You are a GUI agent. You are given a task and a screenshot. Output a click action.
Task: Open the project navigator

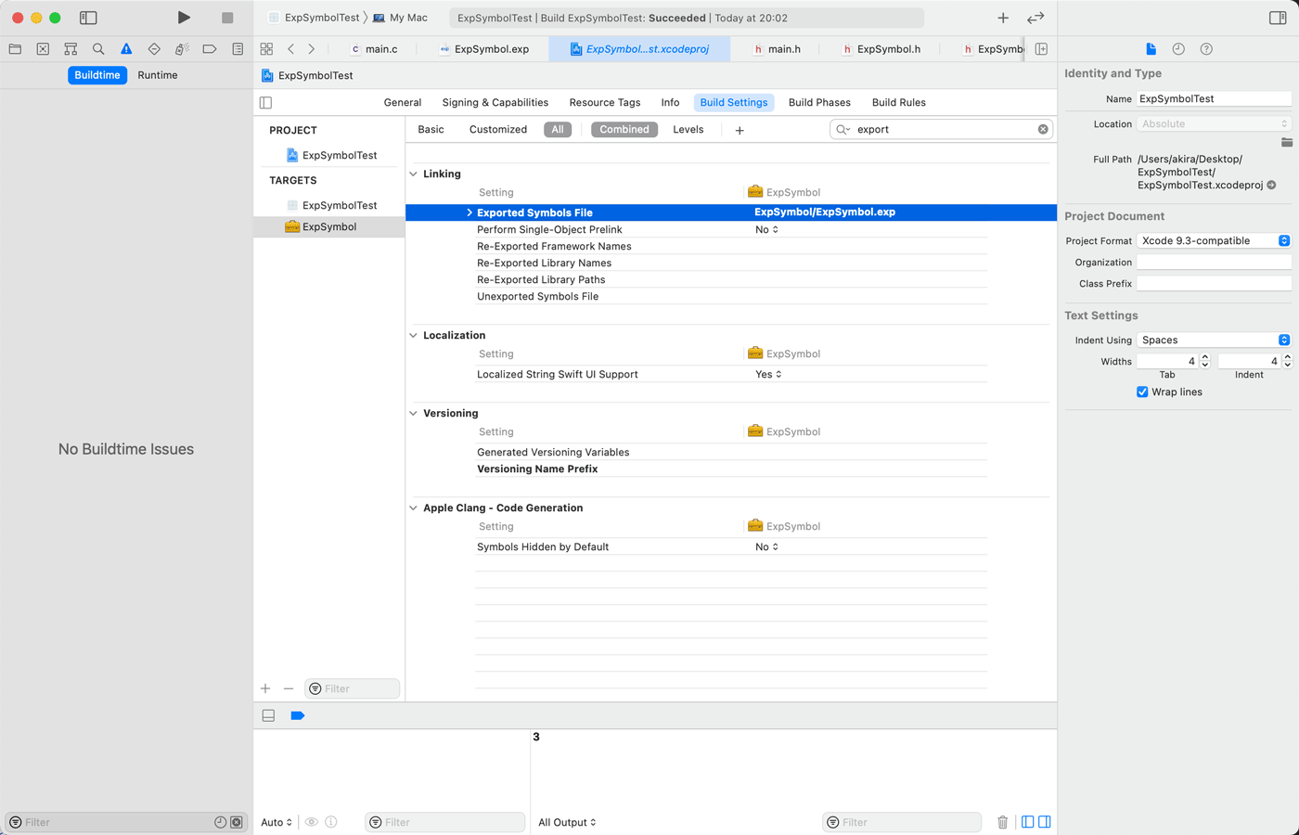tap(15, 49)
